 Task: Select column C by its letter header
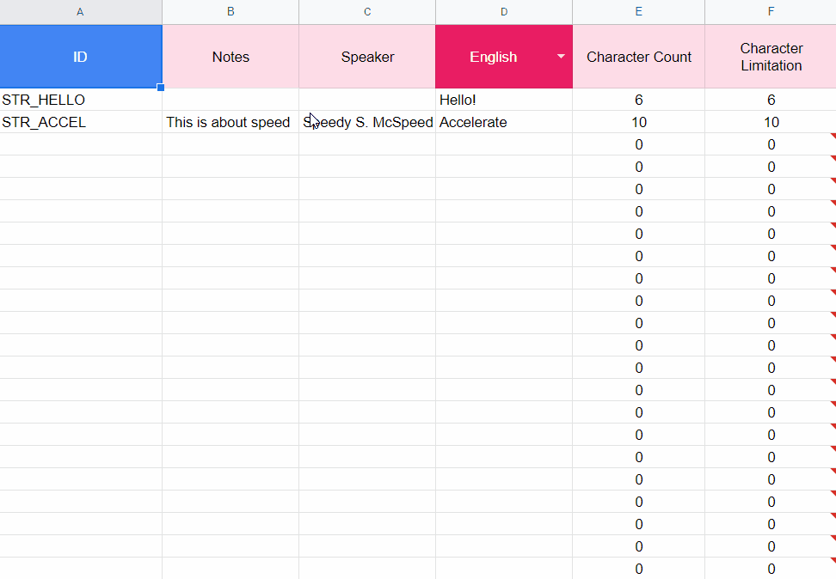(x=367, y=11)
